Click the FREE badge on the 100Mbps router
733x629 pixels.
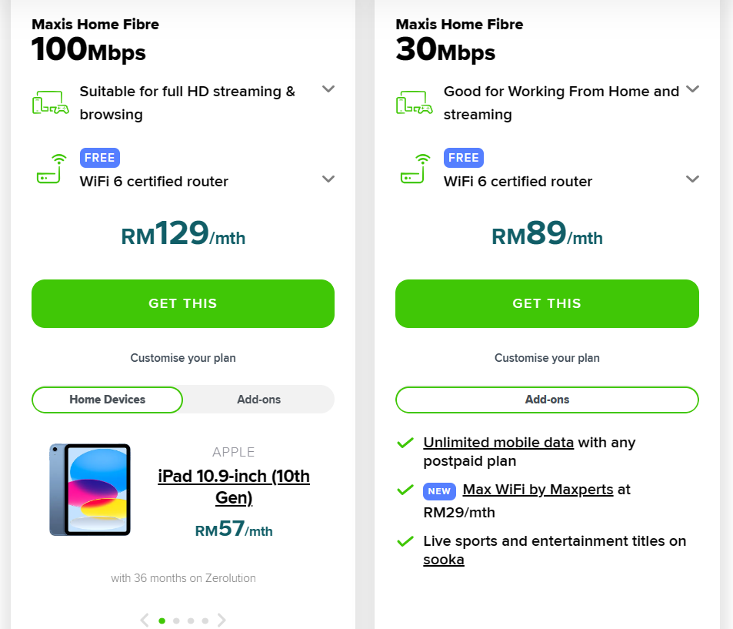(x=100, y=158)
